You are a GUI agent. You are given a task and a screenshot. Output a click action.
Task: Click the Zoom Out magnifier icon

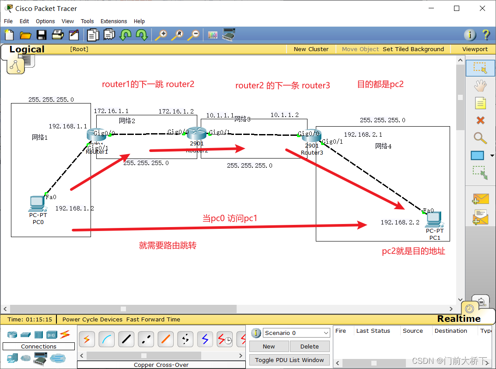click(193, 35)
